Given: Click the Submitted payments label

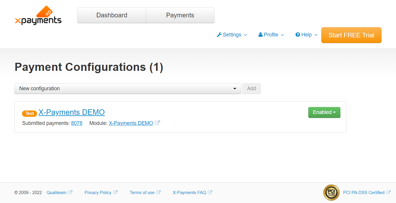Looking at the screenshot, I should (x=46, y=123).
